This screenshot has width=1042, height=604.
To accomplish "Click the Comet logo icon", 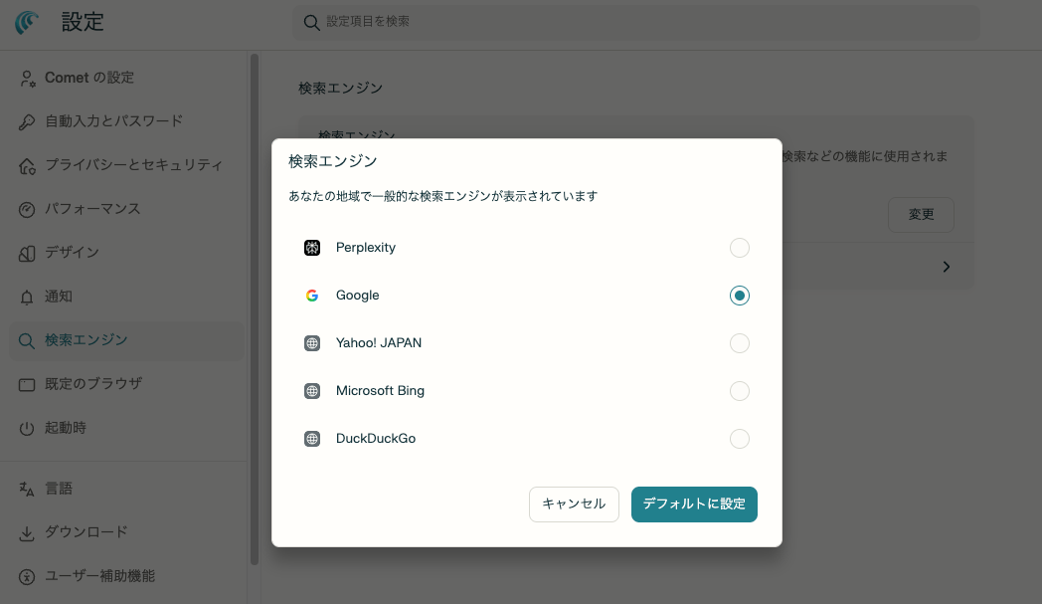I will [28, 23].
